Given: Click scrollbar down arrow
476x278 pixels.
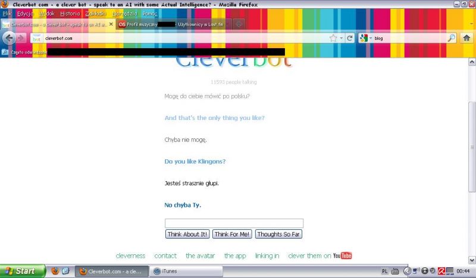Looking at the screenshot, I should 472,260.
